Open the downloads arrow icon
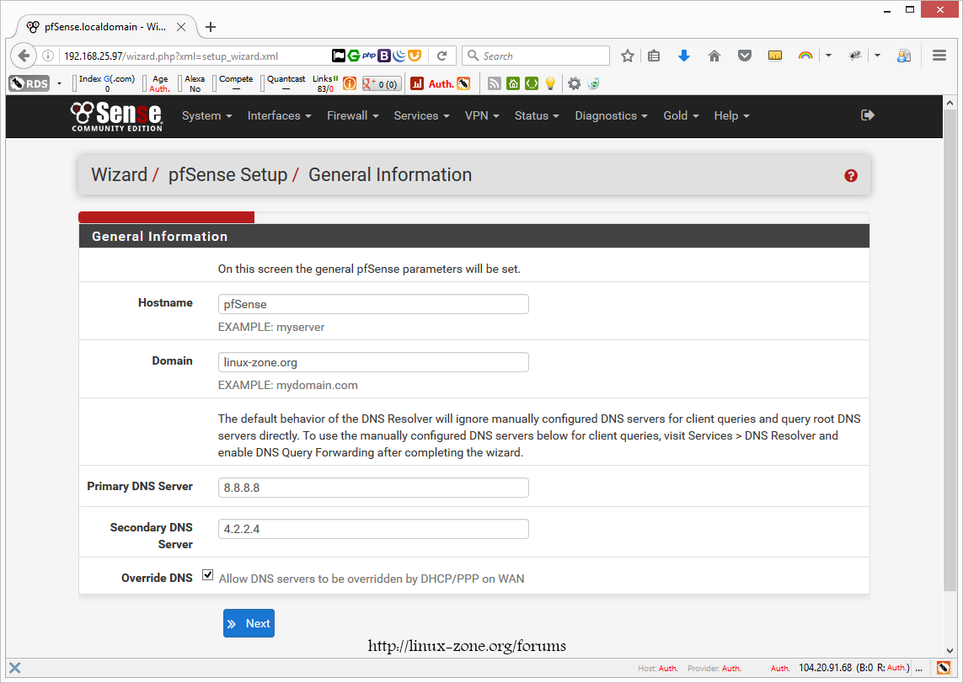Viewport: 963px width, 683px height. 684,56
